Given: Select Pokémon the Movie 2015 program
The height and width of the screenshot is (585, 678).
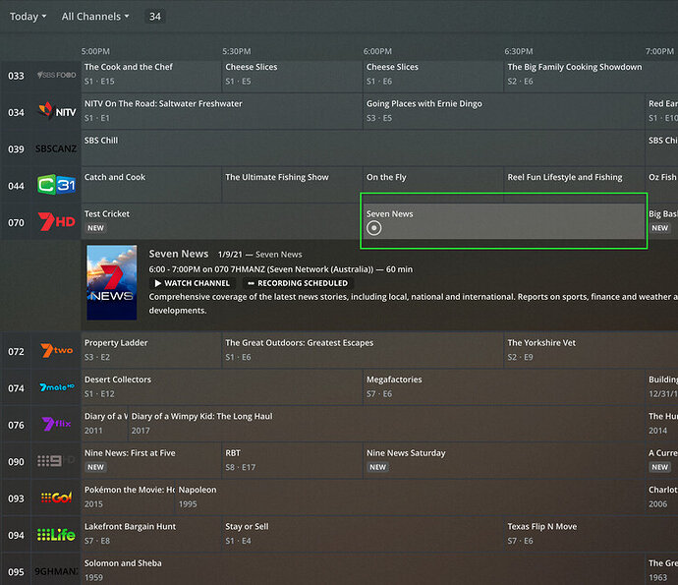Looking at the screenshot, I should tap(128, 497).
